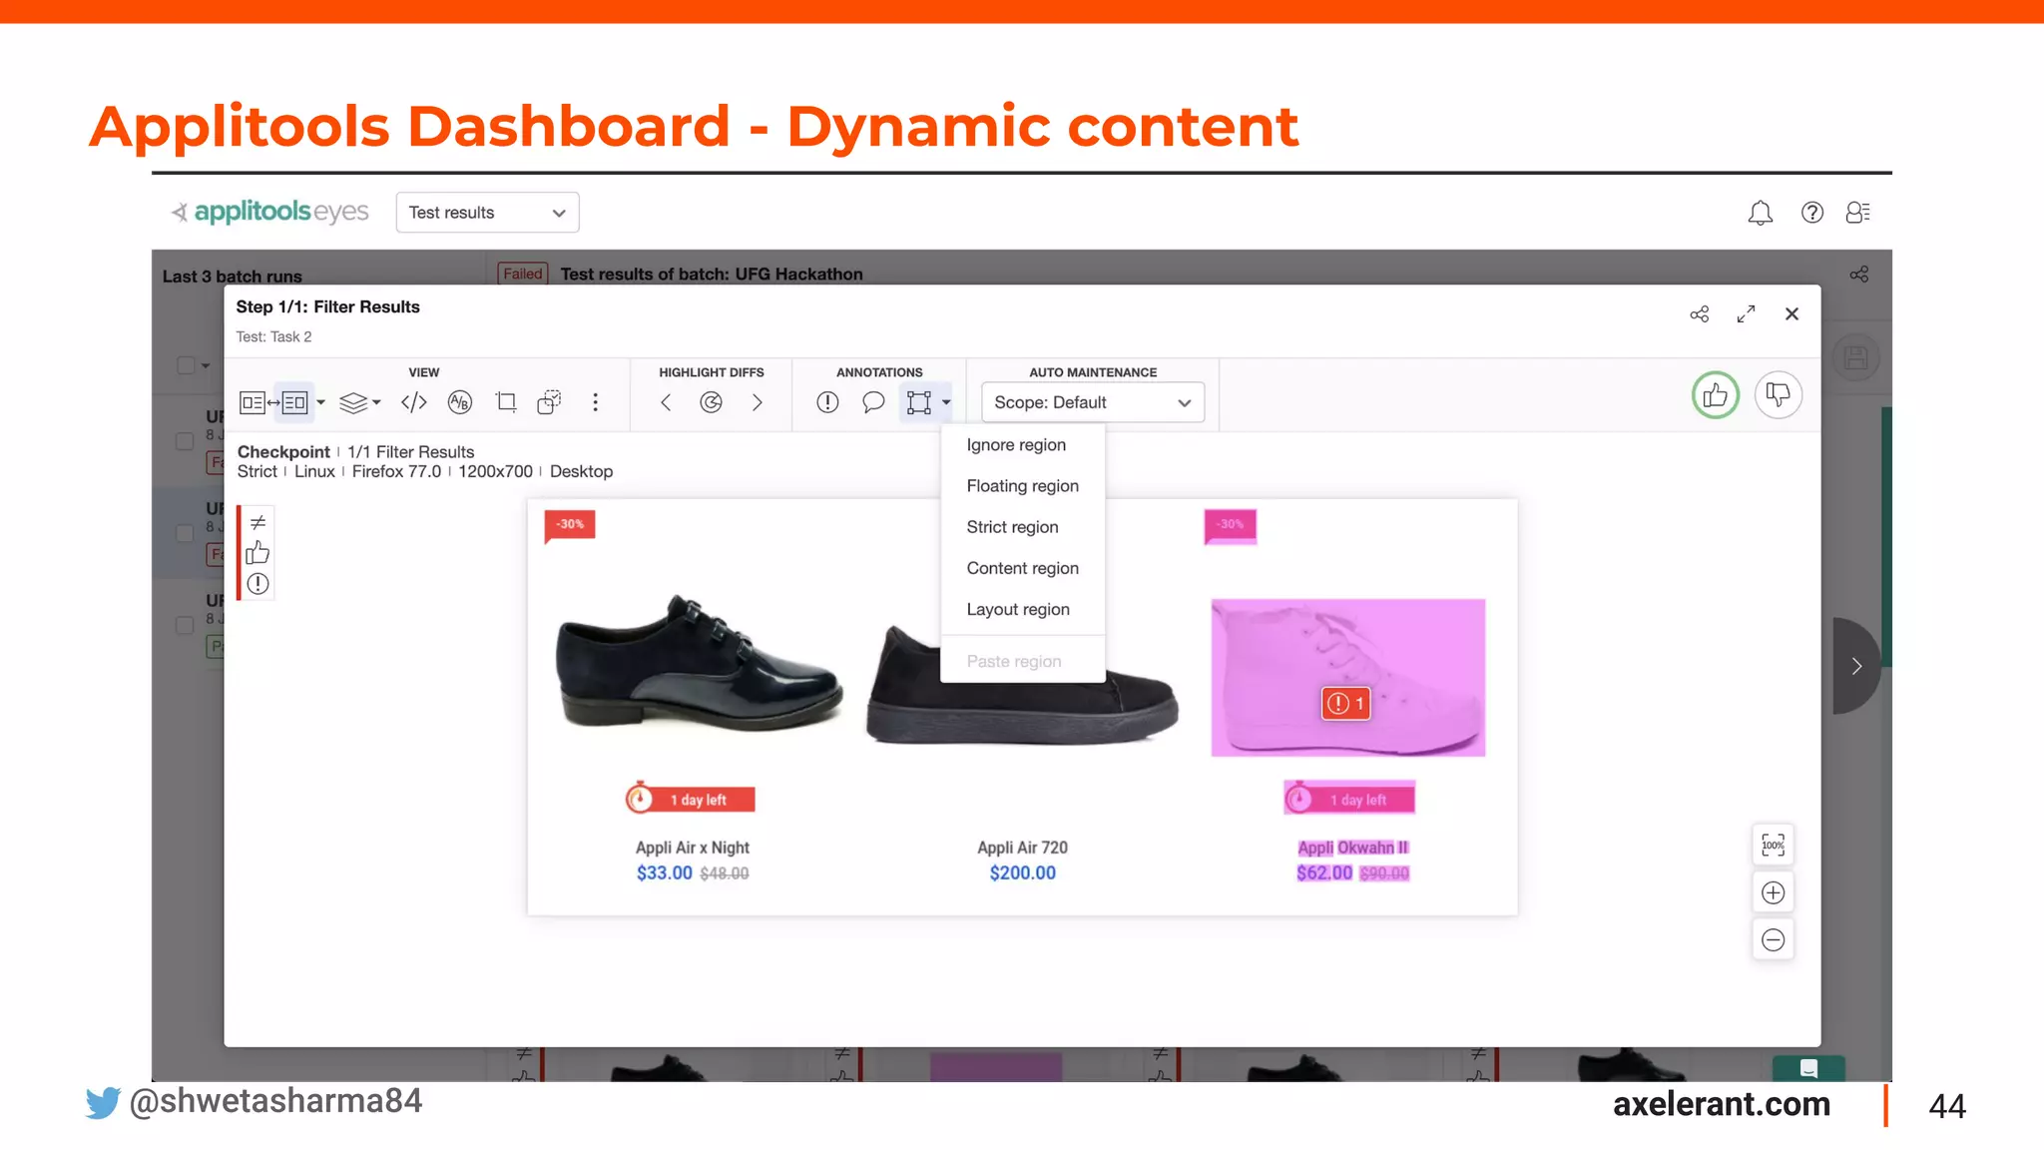The width and height of the screenshot is (2044, 1150).
Task: Zoom in with the plus icon
Action: point(1773,892)
